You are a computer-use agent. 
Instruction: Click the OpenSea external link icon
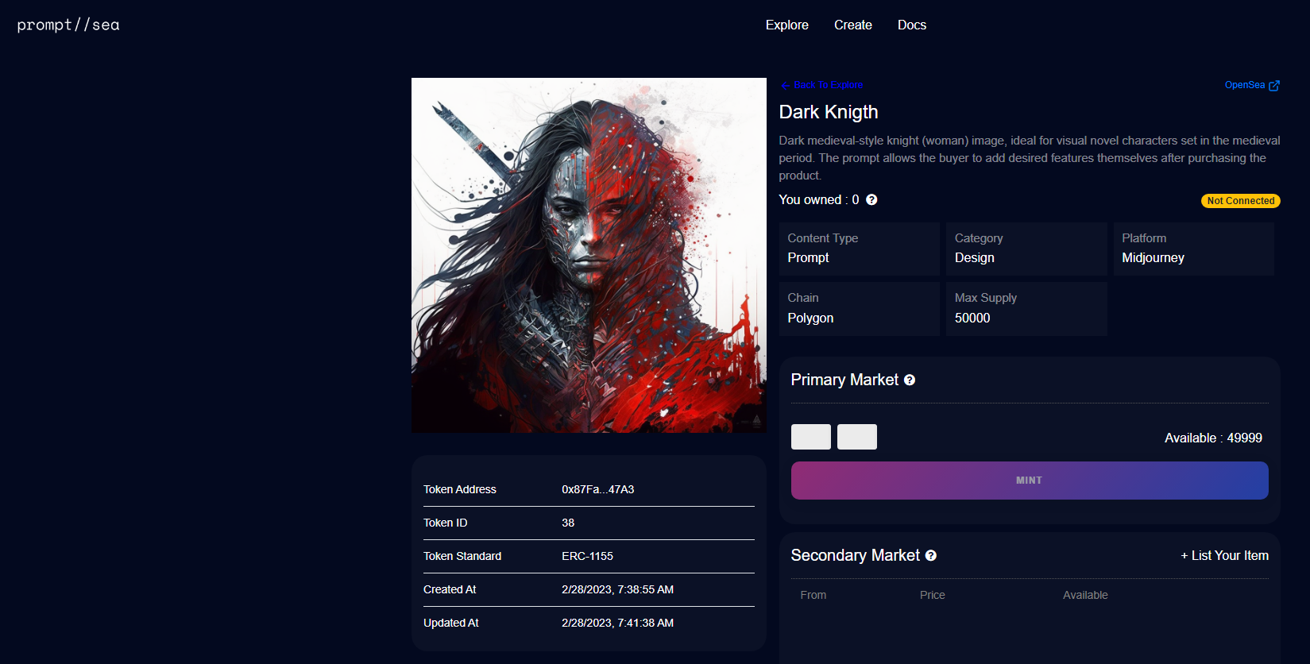click(x=1274, y=86)
